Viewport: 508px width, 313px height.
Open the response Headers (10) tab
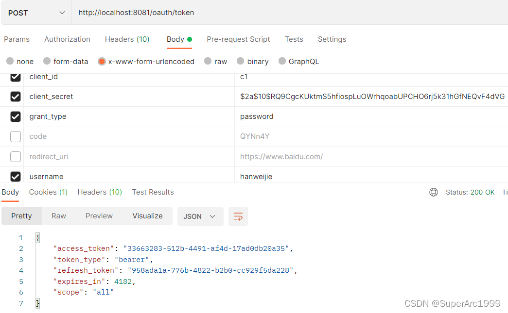(100, 192)
